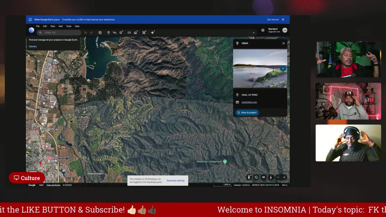Image resolution: width=386 pixels, height=217 pixels.
Task: Show the next Ukiah photo
Action: (283, 69)
